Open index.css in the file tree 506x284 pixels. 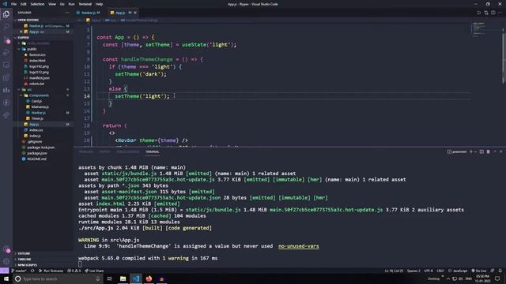(36, 130)
